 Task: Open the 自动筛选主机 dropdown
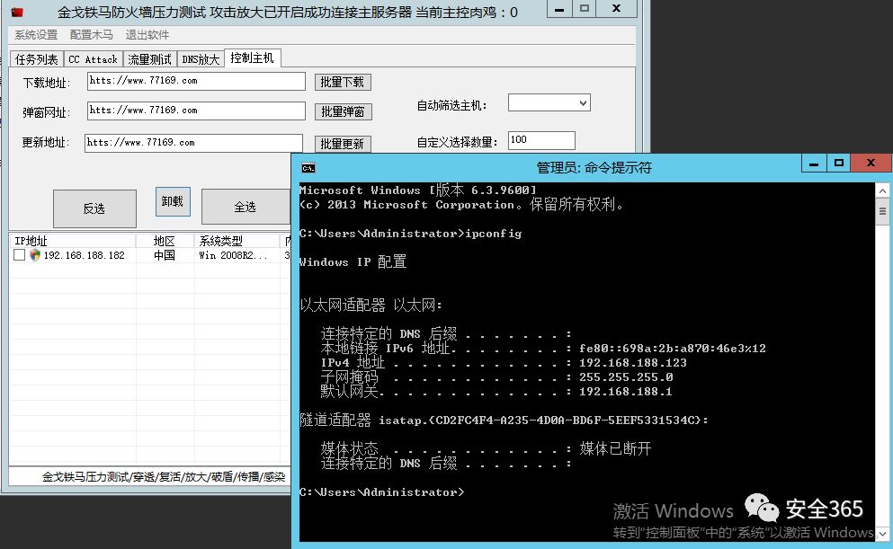pyautogui.click(x=583, y=103)
